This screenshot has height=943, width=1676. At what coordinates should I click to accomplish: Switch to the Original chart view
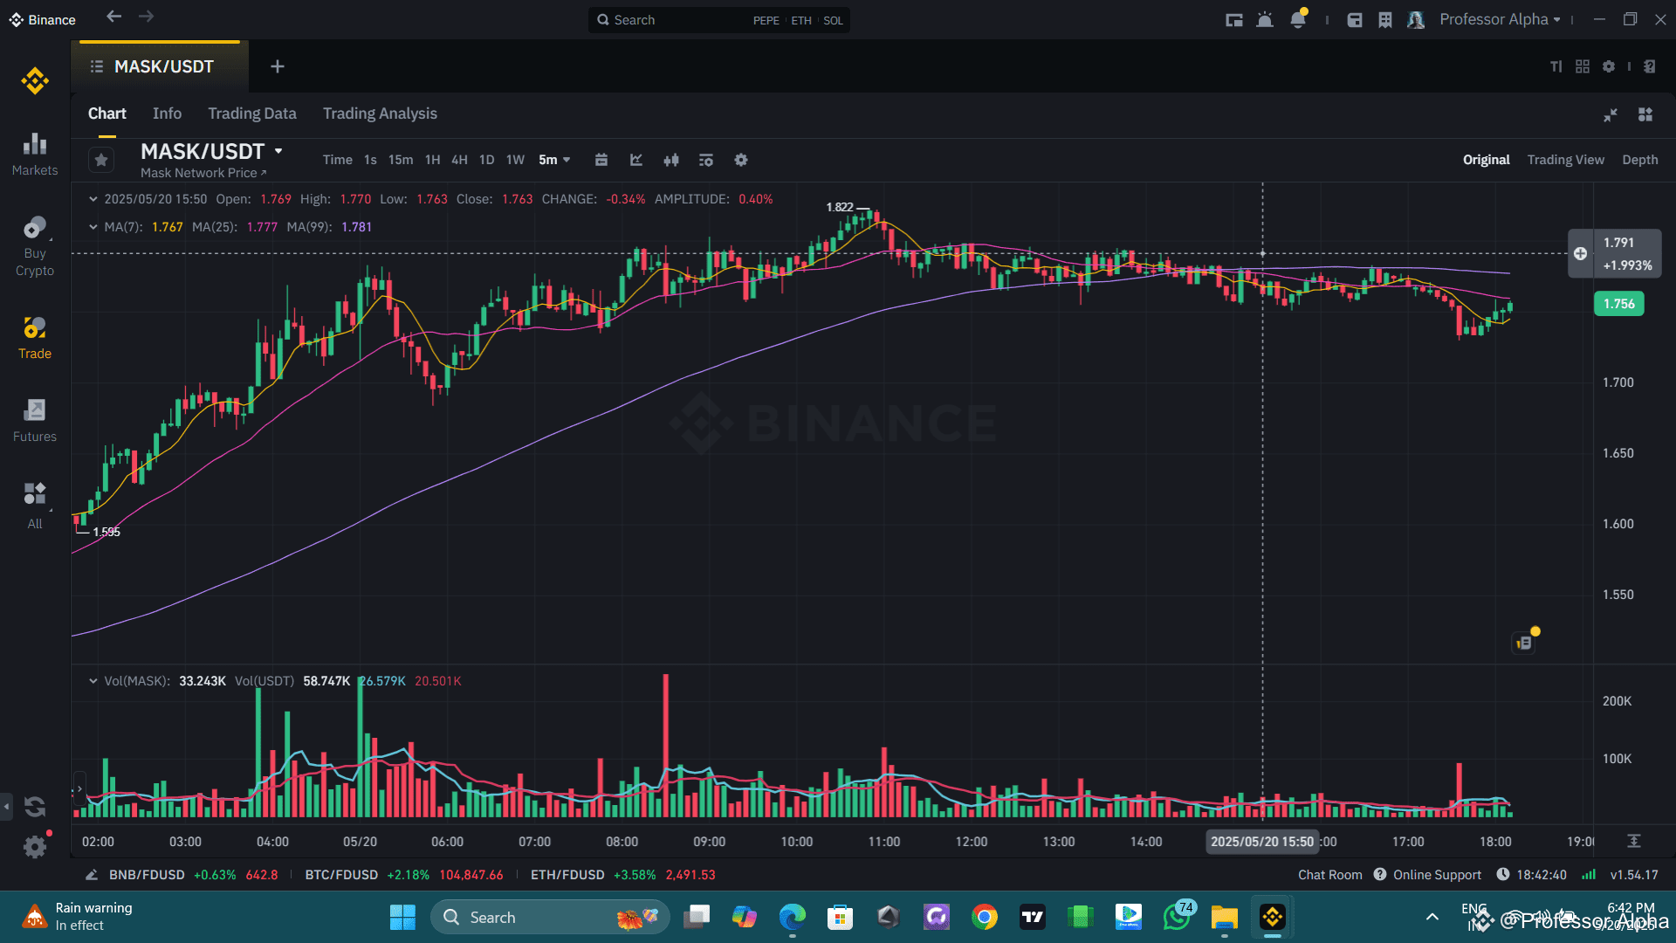point(1487,160)
